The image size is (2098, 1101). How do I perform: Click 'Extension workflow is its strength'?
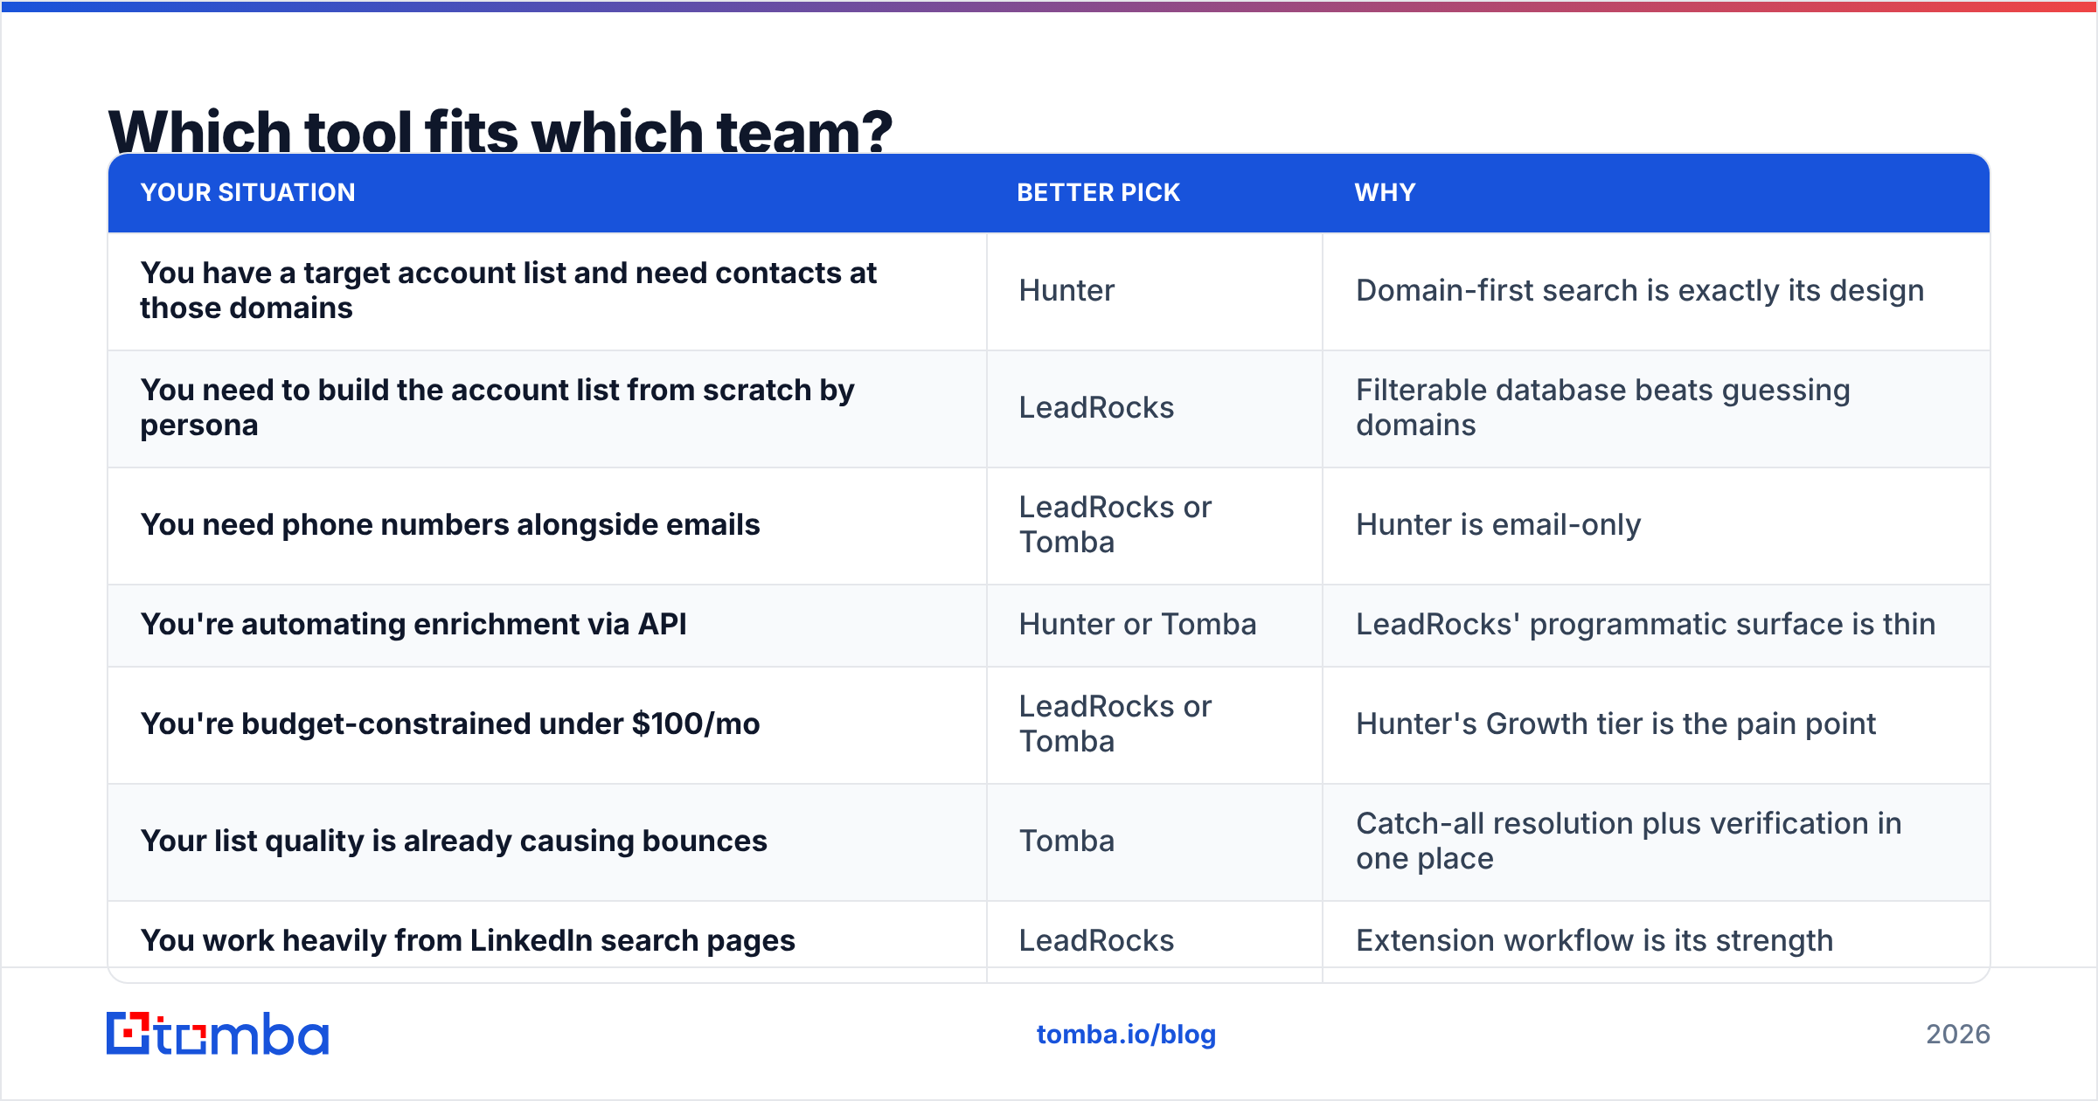click(1594, 940)
